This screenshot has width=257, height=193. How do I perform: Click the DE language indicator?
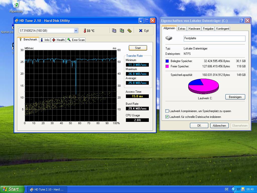click(x=227, y=189)
